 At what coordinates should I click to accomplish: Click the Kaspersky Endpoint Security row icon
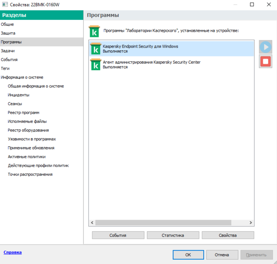tap(96, 48)
